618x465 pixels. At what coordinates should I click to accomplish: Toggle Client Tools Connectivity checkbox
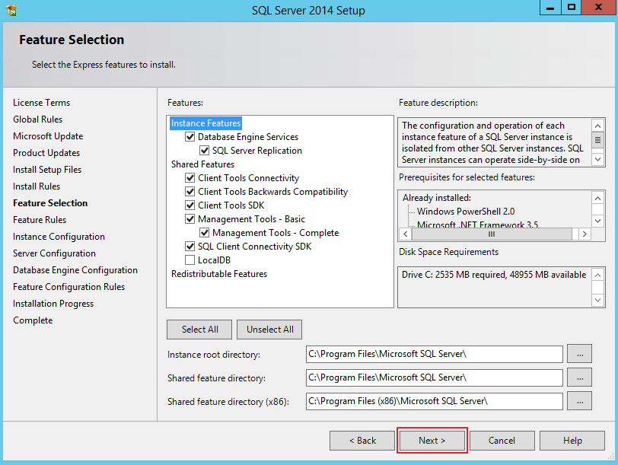[190, 178]
